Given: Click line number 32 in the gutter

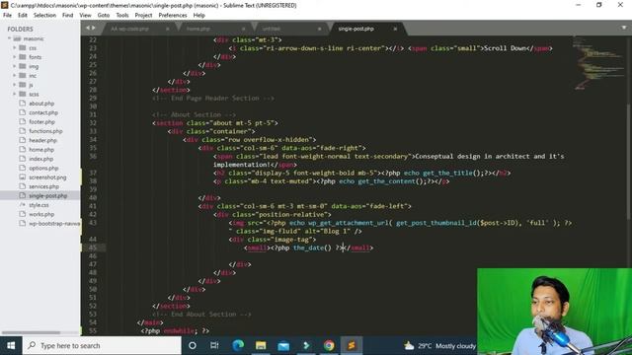Looking at the screenshot, I should point(93,123).
